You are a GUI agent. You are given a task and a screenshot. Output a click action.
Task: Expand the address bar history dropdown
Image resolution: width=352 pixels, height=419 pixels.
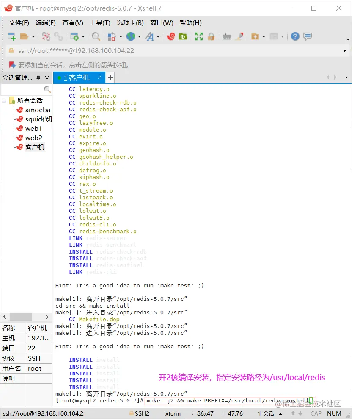[344, 51]
